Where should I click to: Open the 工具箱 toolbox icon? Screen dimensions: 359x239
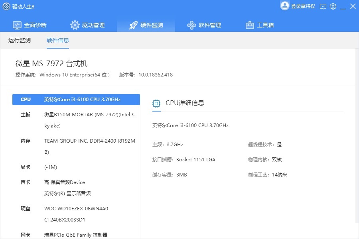tap(249, 25)
